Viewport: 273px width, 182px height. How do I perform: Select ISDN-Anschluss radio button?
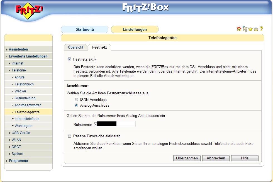(76, 100)
